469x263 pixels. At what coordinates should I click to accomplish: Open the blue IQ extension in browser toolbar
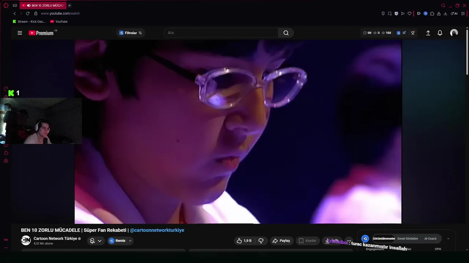coord(425,14)
